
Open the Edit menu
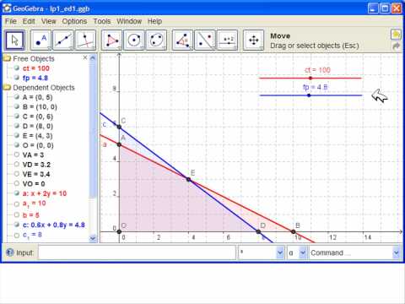point(29,21)
